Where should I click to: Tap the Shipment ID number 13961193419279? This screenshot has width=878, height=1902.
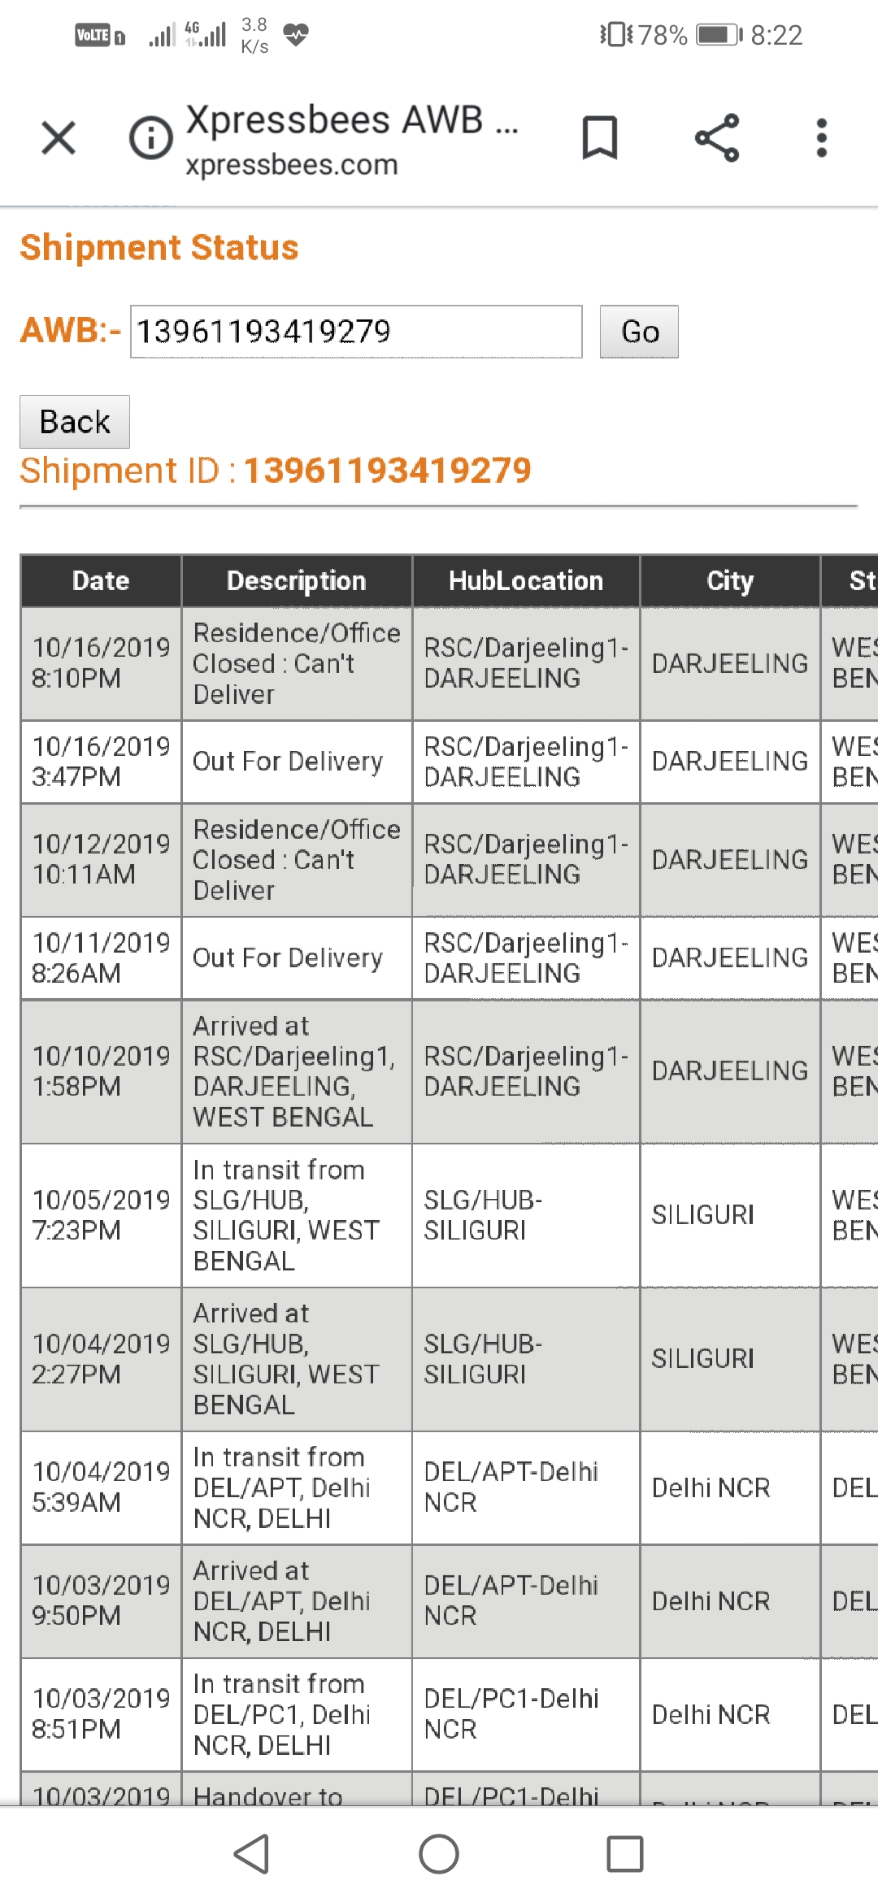click(x=388, y=471)
